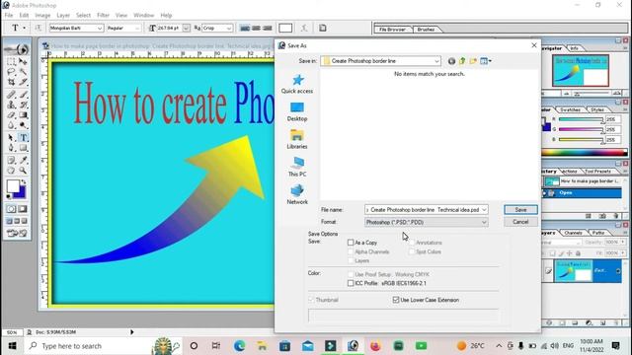The height and width of the screenshot is (355, 632).
Task: Select the Eraser tool
Action: tap(11, 115)
